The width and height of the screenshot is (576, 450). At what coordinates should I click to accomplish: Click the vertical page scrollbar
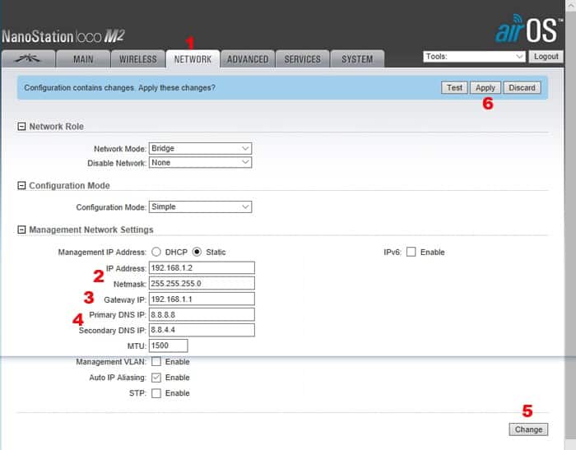pyautogui.click(x=570, y=225)
